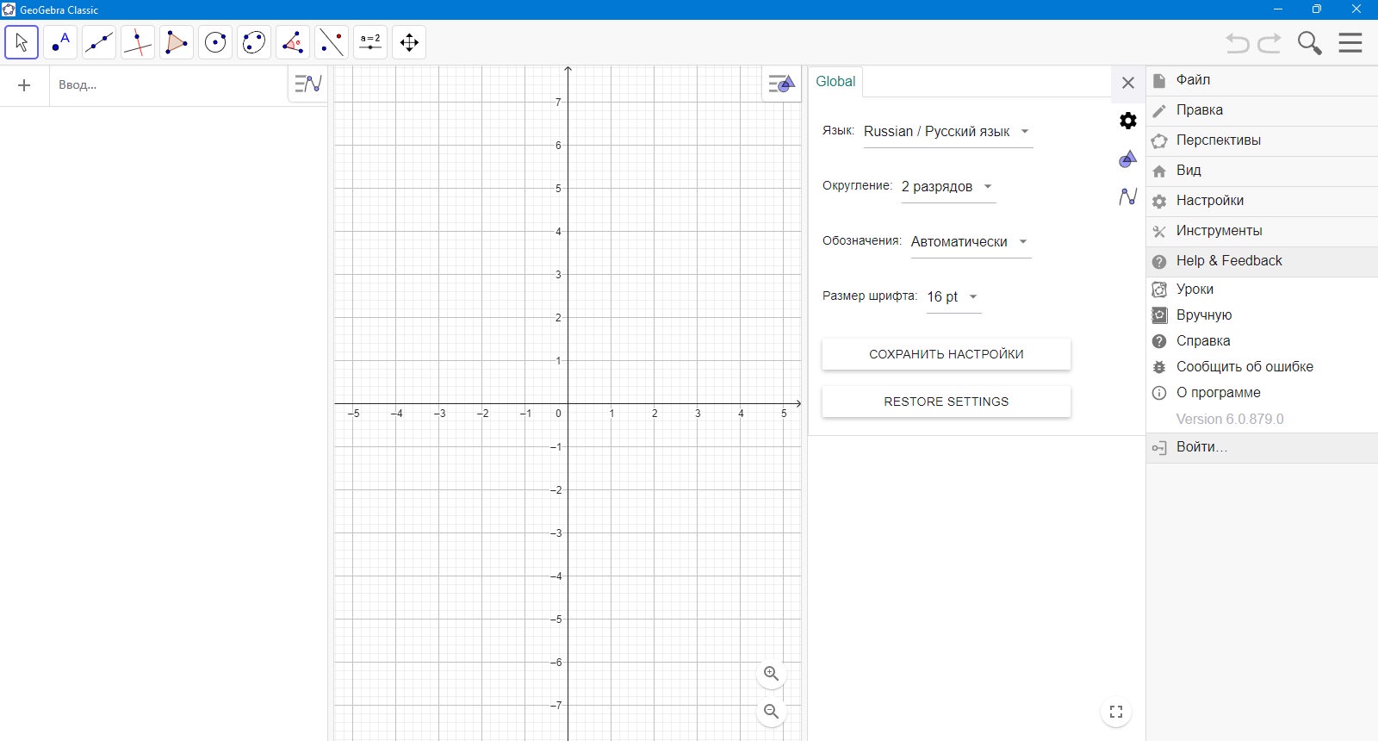This screenshot has width=1378, height=741.
Task: Toggle fullscreen mode button
Action: point(1116,712)
